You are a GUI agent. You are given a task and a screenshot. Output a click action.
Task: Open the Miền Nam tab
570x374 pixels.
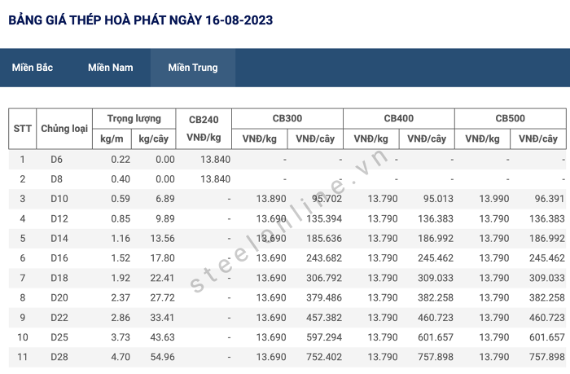111,68
